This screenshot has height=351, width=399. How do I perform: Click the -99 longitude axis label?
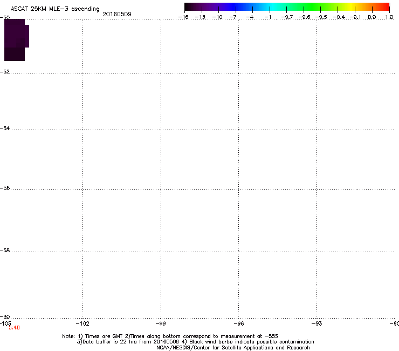pos(161,323)
